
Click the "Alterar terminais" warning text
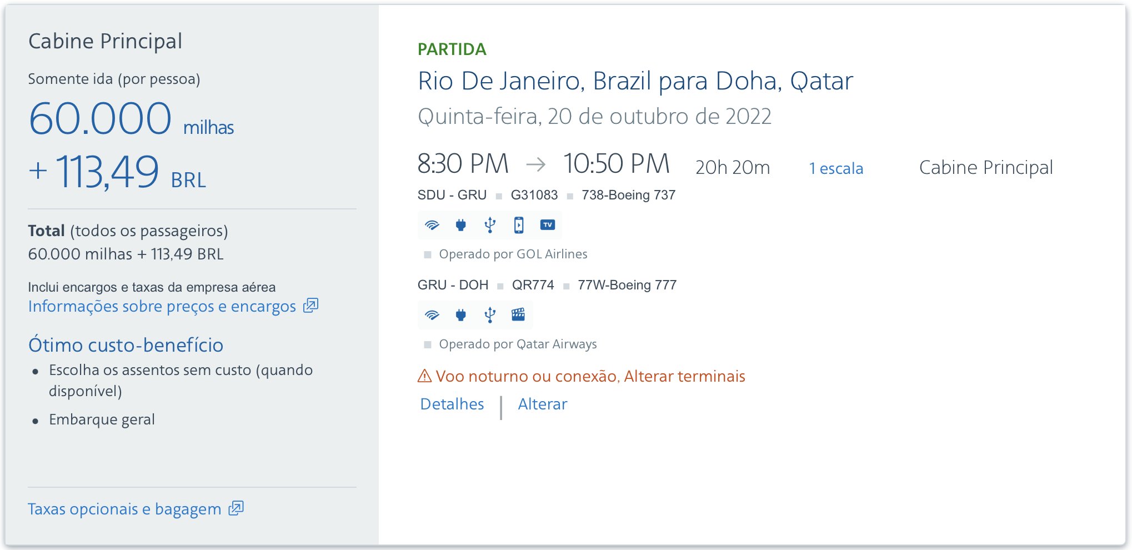[684, 376]
